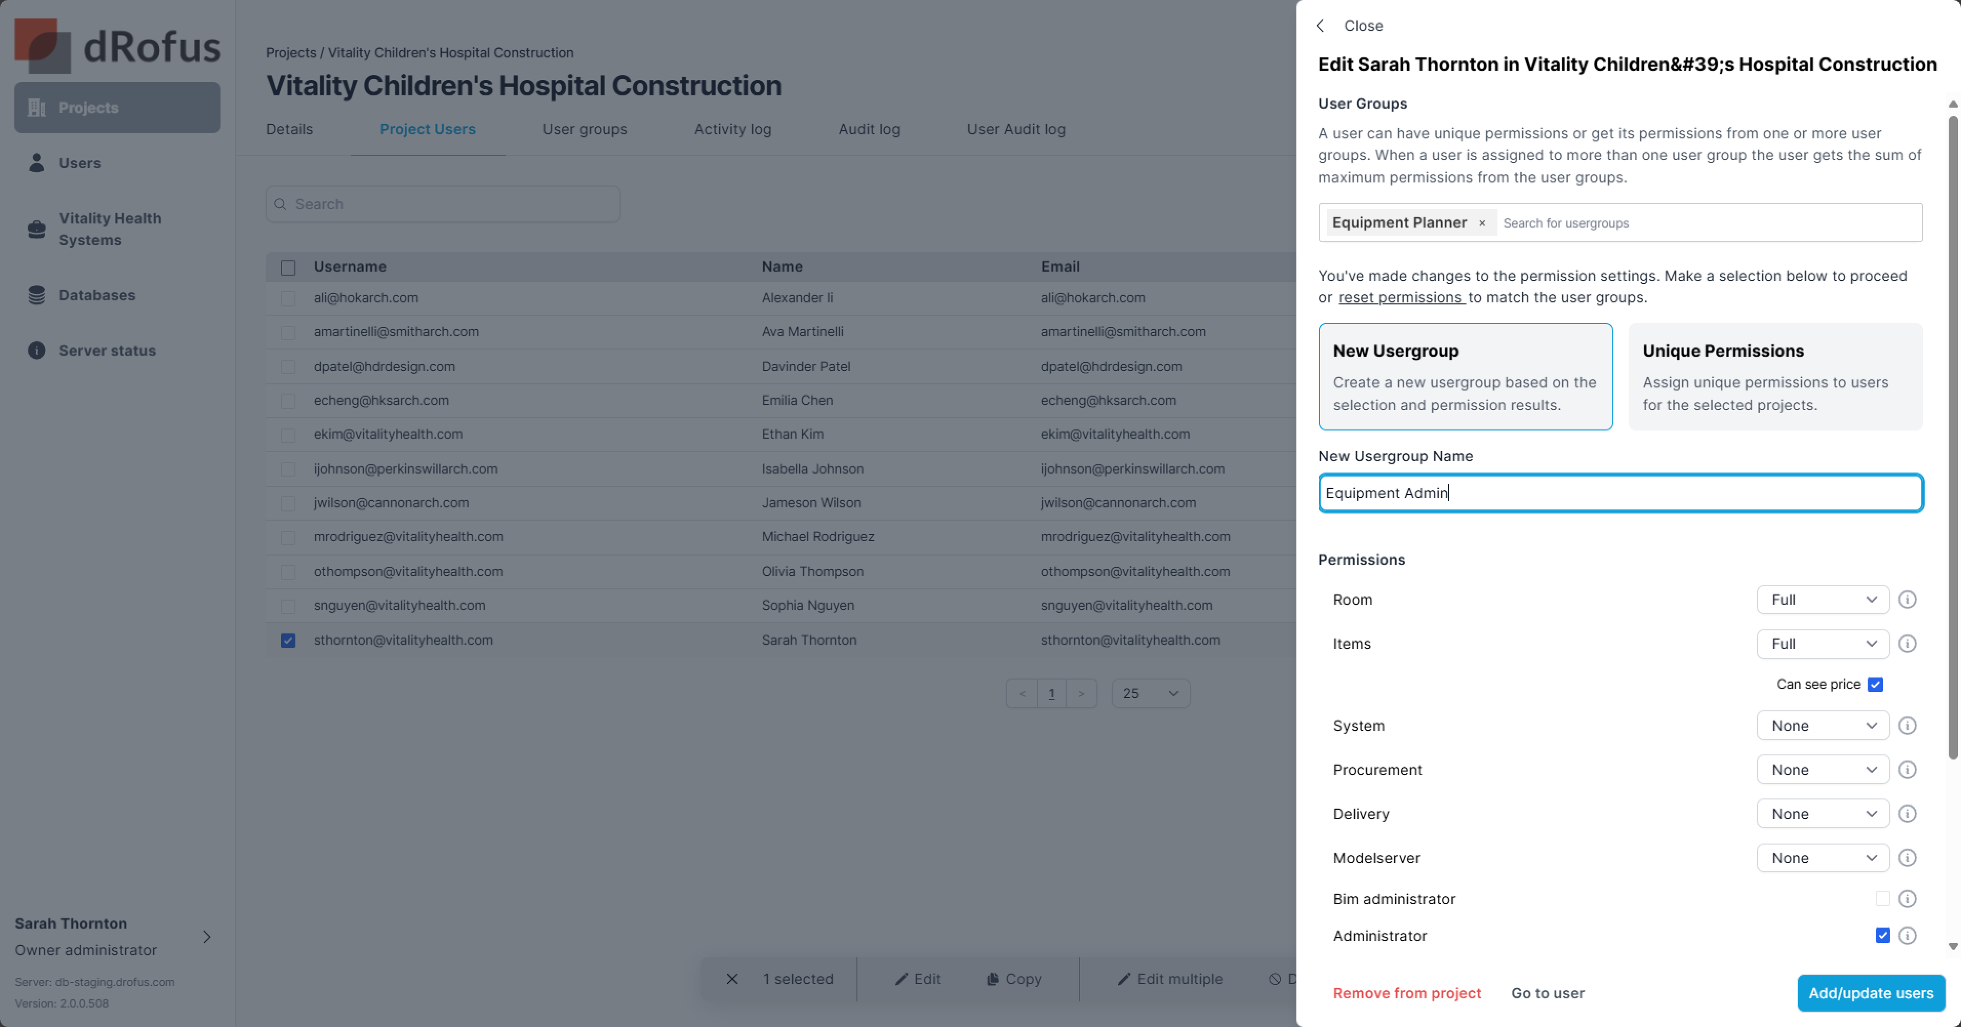This screenshot has width=1961, height=1027.
Task: Click the dRofus logo
Action: click(x=117, y=46)
